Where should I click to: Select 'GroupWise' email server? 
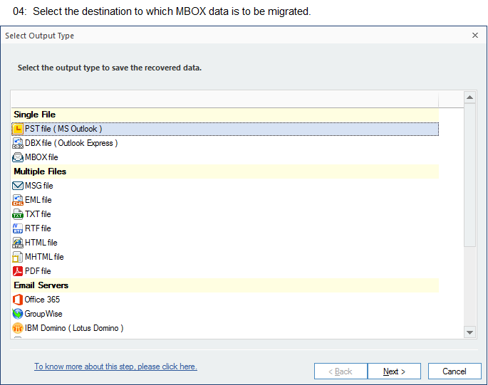coord(225,314)
